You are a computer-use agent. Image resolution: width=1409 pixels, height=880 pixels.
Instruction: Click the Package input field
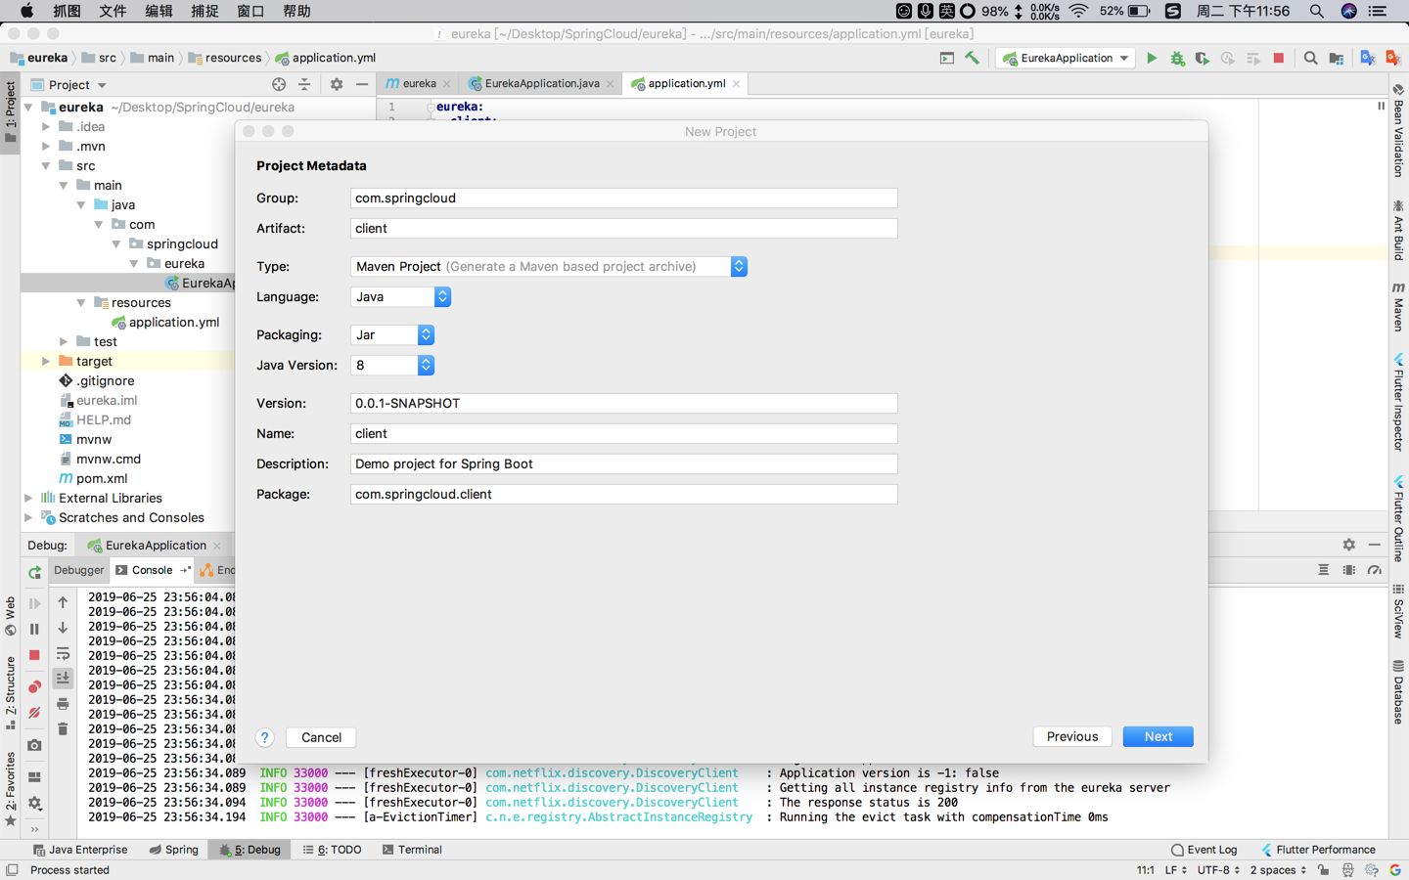coord(623,494)
